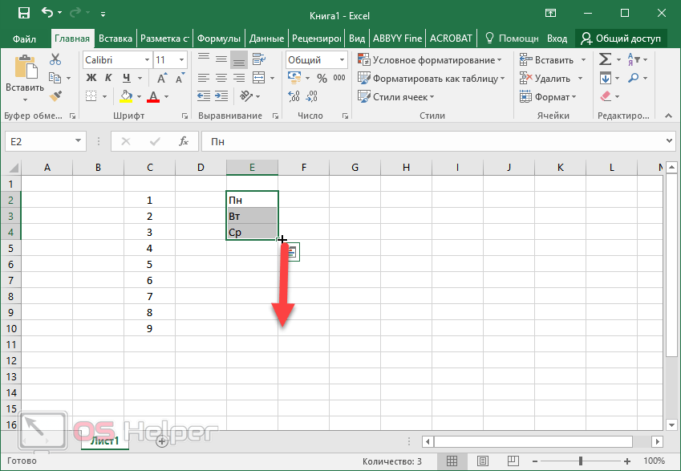This screenshot has width=681, height=471.
Task: Add new sheet with plus icon
Action: click(x=162, y=441)
